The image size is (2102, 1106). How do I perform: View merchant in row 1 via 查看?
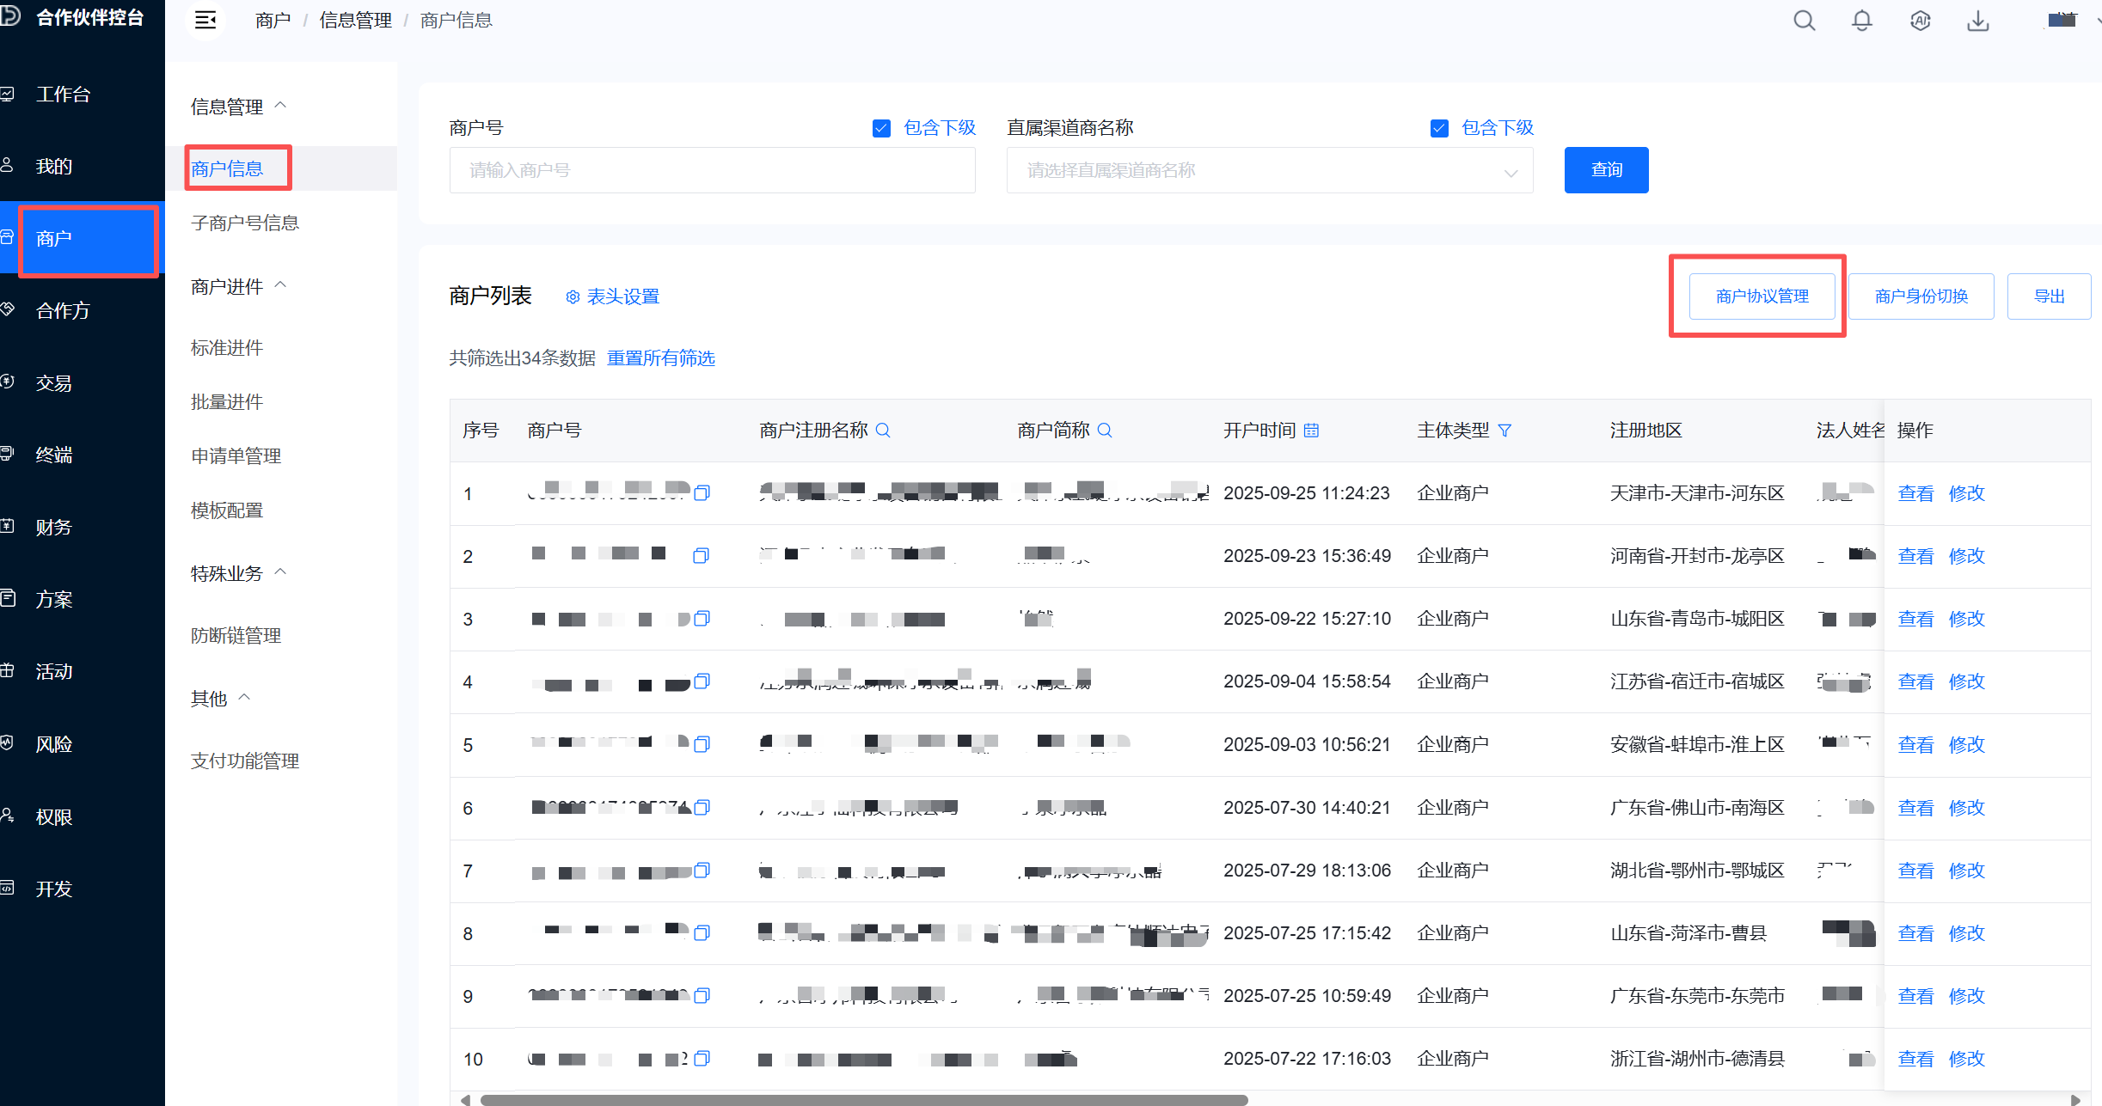point(1915,493)
